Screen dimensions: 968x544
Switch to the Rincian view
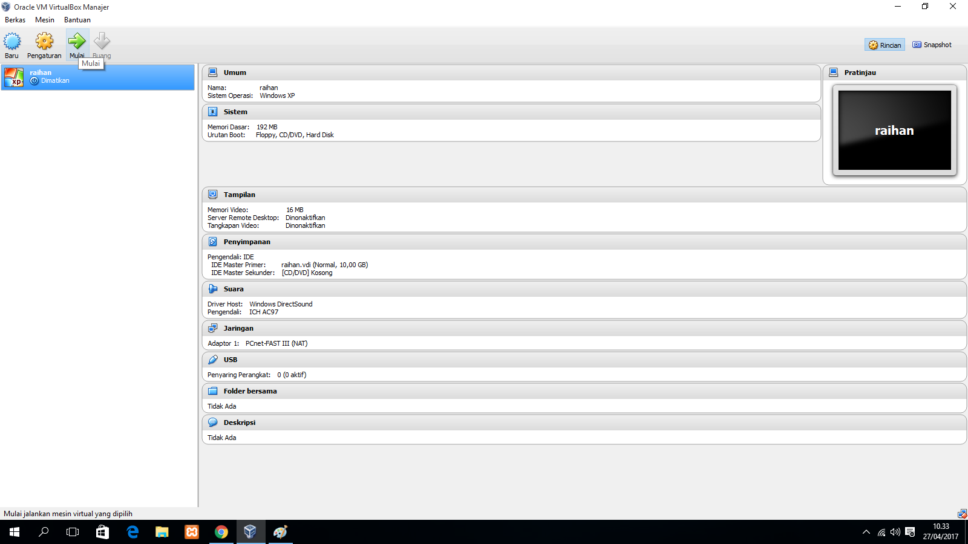point(885,45)
